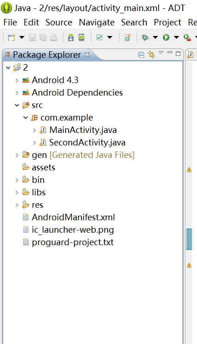The image size is (197, 344).
Task: Collapse the src folder
Action: coord(17,105)
